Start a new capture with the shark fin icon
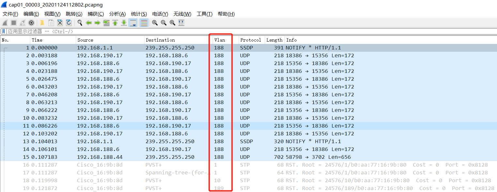497x192 pixels. click(4, 23)
